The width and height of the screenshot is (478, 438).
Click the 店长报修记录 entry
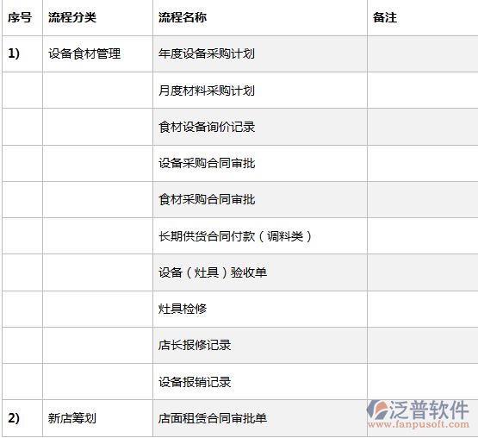[x=195, y=345]
